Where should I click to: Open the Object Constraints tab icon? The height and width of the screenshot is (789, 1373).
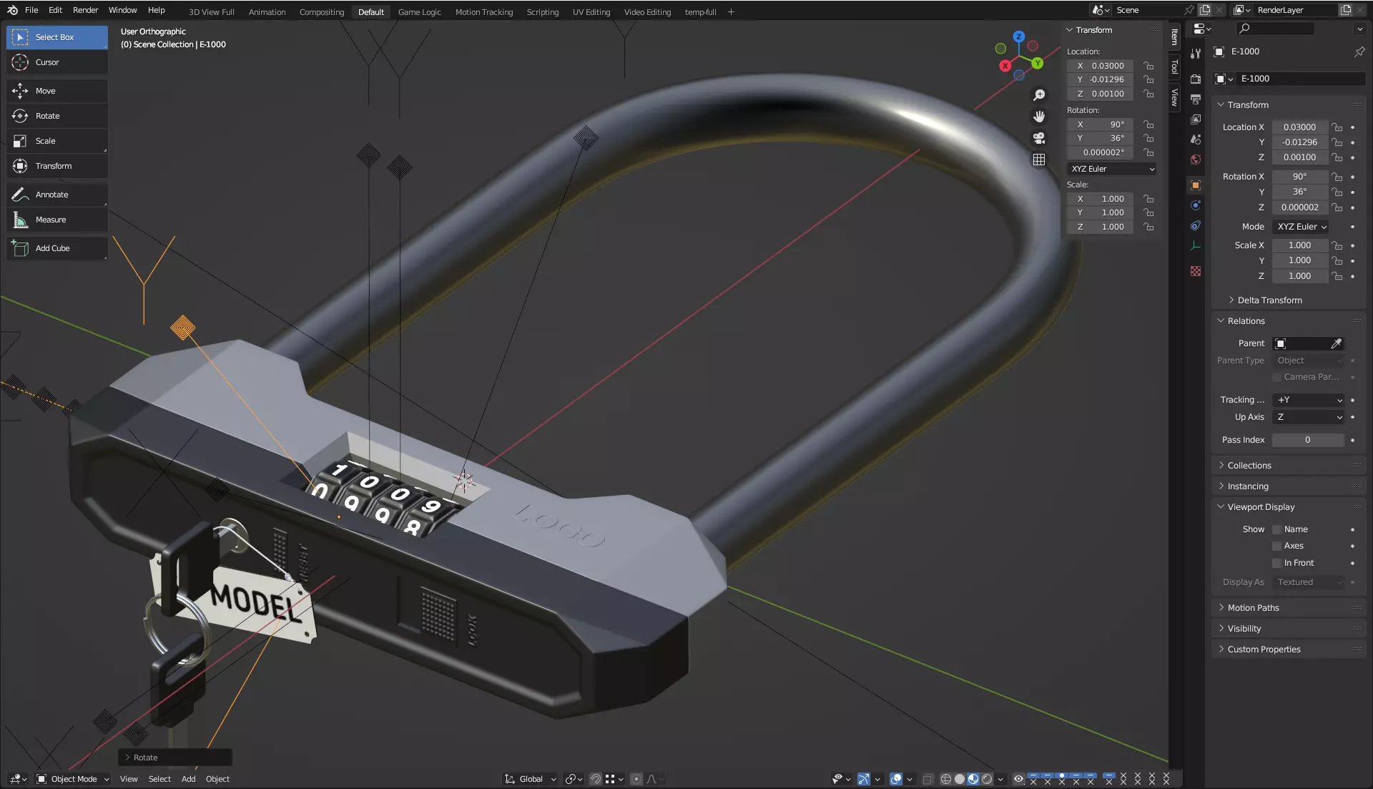click(x=1196, y=225)
